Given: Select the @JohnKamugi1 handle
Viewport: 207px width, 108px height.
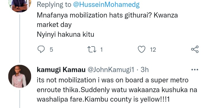Looking at the screenshot, I should pos(111,70).
